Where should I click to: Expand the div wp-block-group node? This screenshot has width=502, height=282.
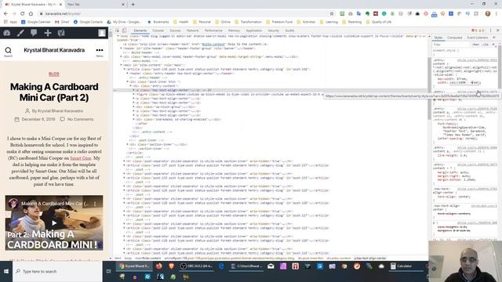[134, 107]
